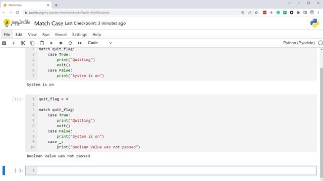Click the case _: line in cell
This screenshot has height=181, width=323.
56,142
